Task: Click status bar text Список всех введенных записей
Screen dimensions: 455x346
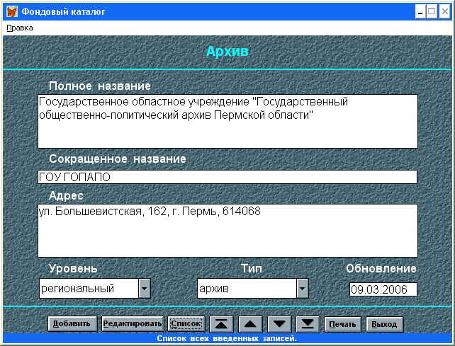Action: click(227, 338)
